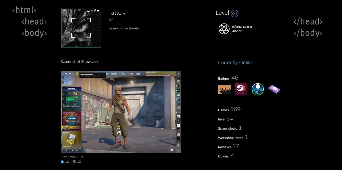Open the Reviews 17 link

tap(229, 147)
